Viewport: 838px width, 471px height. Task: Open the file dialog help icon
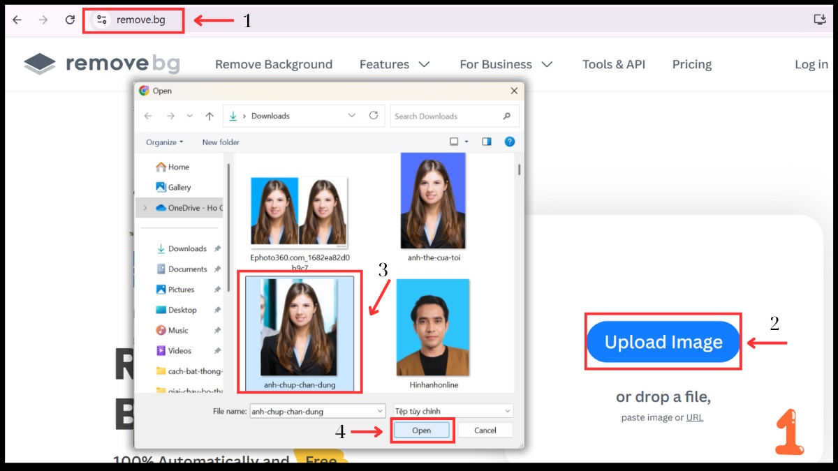[x=510, y=142]
